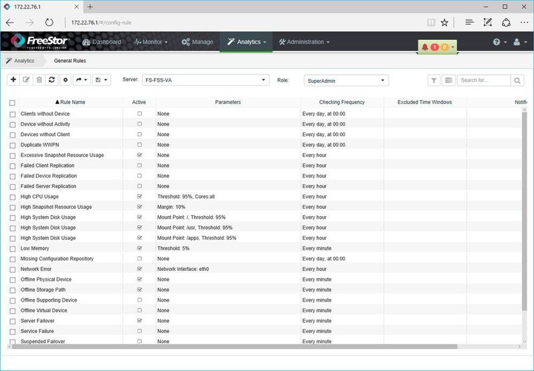Viewport: 534px width, 371px height.
Task: Tick the row checkbox for High CPU Usage
Action: tap(12, 197)
